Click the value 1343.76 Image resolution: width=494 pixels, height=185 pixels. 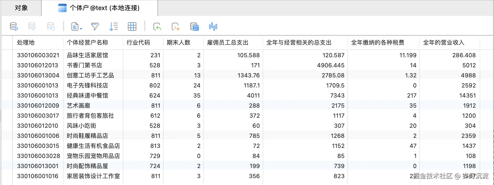point(248,75)
